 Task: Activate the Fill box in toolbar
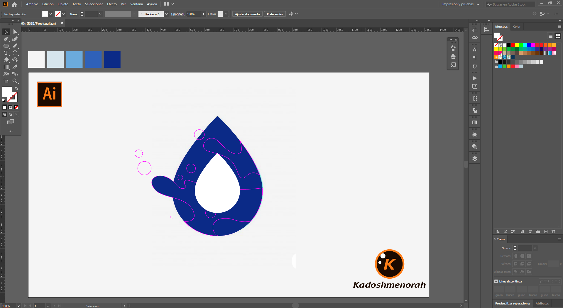tap(7, 92)
